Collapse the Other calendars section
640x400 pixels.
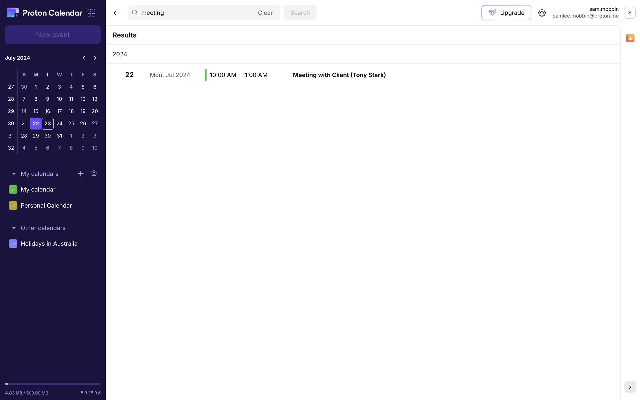[x=14, y=228]
